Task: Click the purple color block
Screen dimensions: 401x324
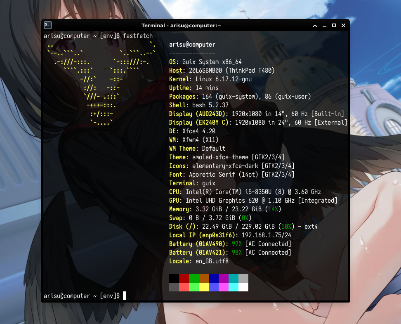Action: [x=224, y=279]
